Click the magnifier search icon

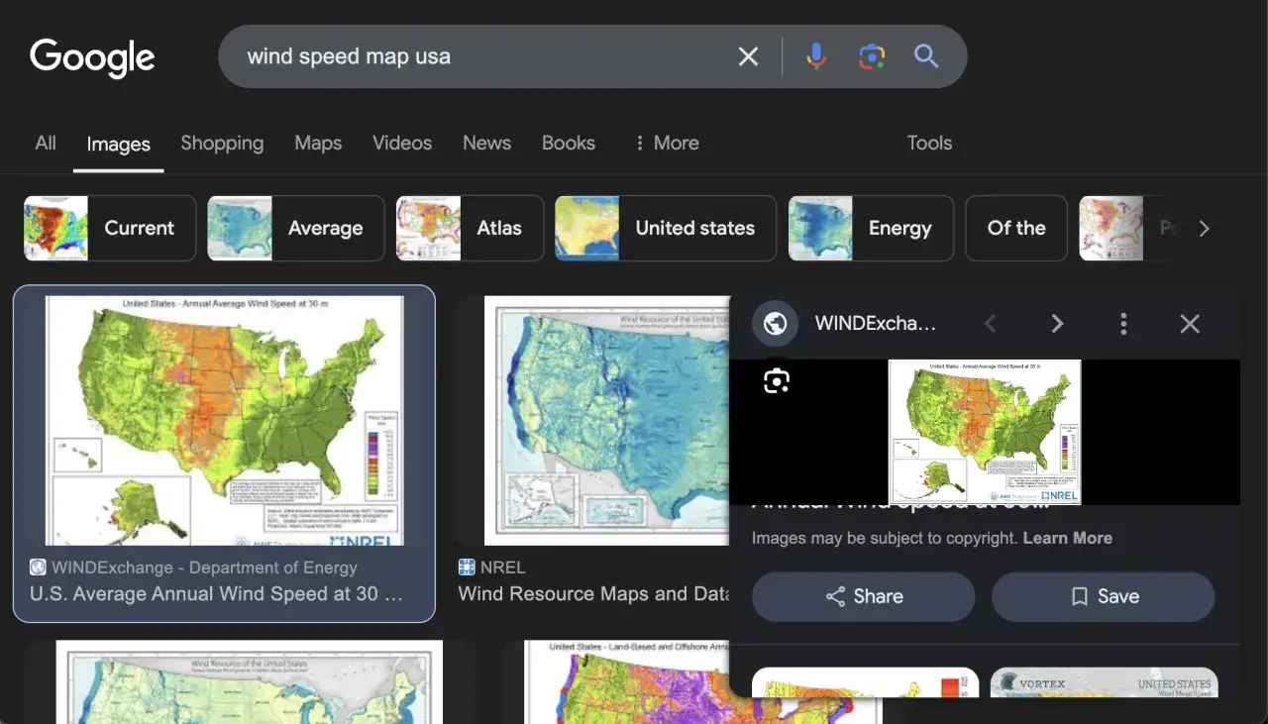pyautogui.click(x=926, y=56)
